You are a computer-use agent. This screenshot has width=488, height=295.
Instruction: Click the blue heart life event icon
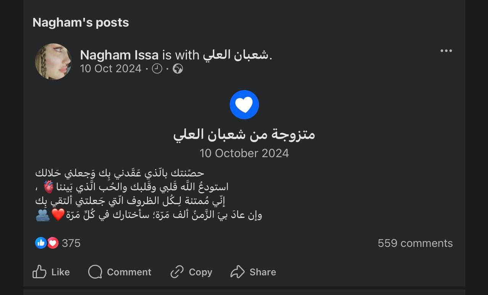[x=244, y=105]
